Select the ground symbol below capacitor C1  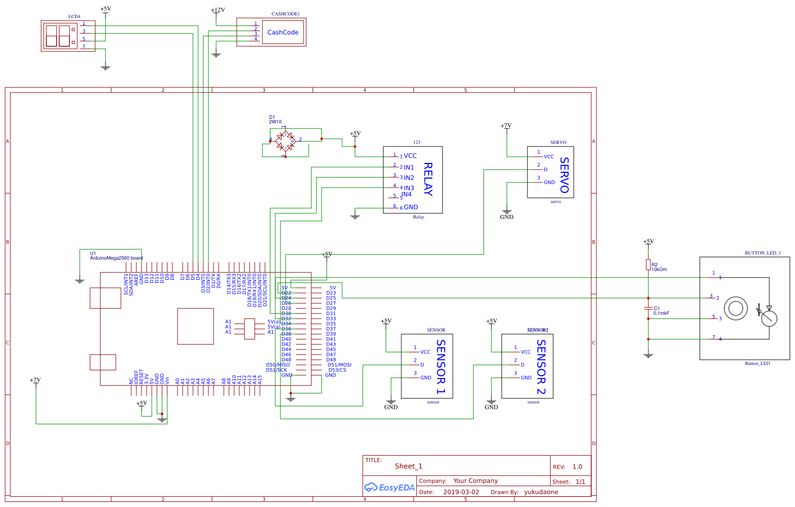pos(648,355)
